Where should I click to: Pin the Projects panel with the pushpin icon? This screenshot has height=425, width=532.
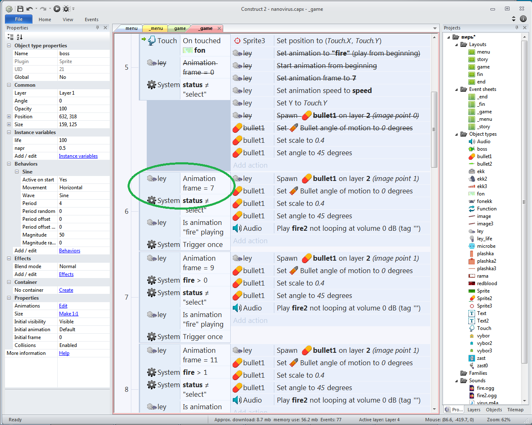517,28
